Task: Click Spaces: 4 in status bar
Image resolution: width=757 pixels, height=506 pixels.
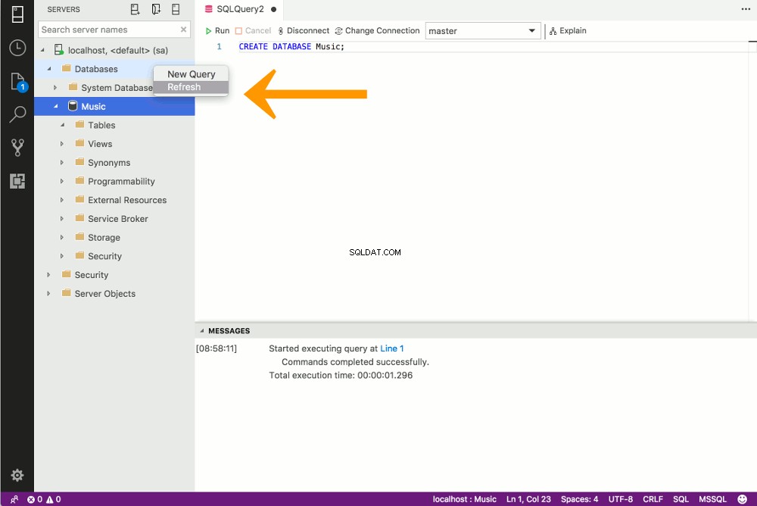Action: pyautogui.click(x=579, y=499)
